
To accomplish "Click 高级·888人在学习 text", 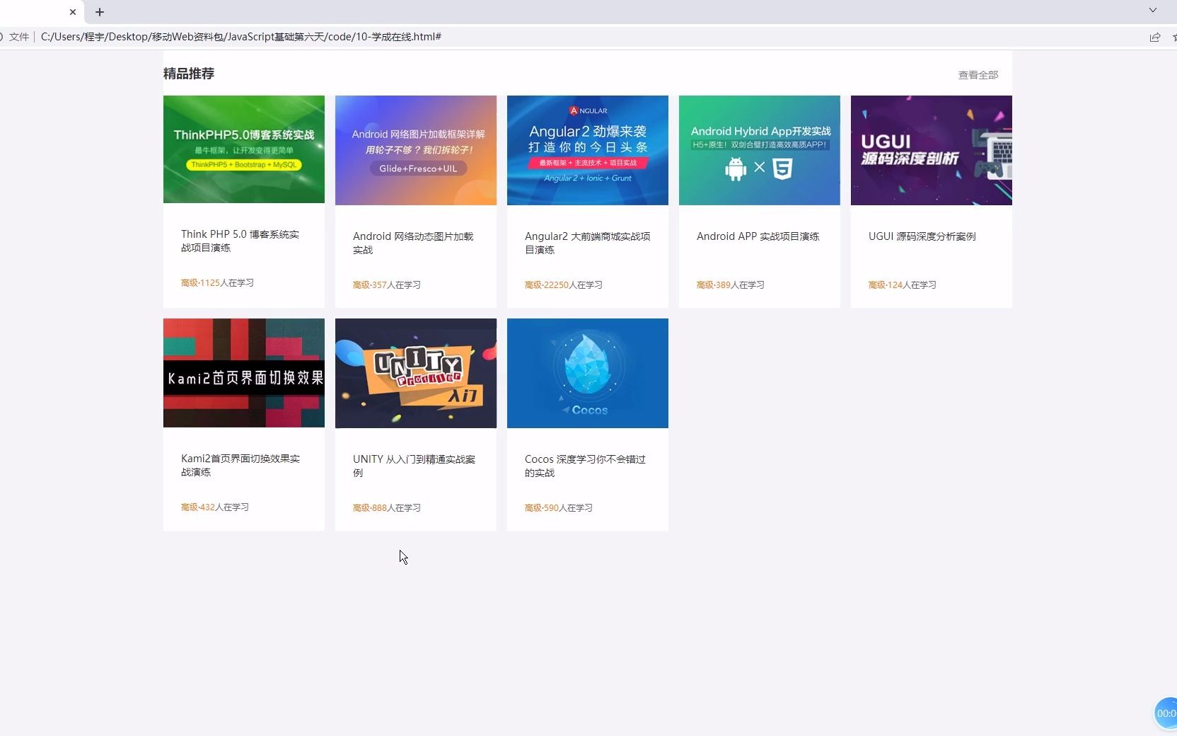I will [387, 507].
